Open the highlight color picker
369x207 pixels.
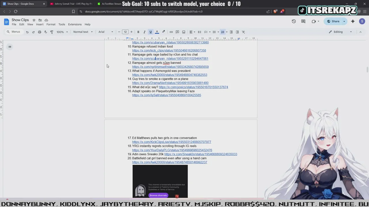click(x=163, y=32)
